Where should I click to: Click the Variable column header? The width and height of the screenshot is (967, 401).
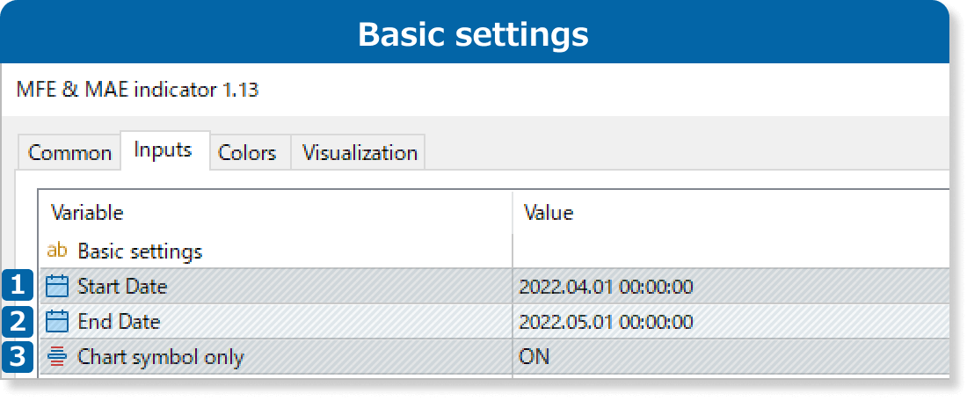click(87, 213)
